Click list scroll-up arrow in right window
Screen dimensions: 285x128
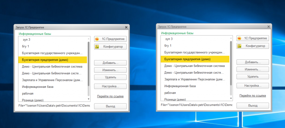231,38
